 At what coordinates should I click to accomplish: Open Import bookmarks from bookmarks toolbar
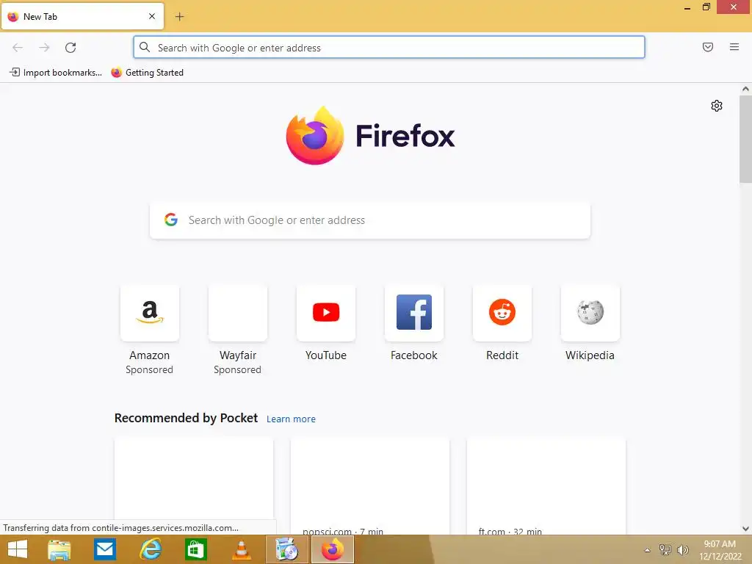[x=56, y=73]
